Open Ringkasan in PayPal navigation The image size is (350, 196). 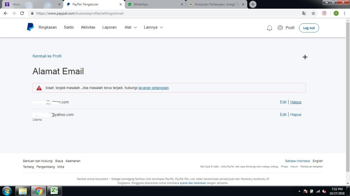point(48,27)
